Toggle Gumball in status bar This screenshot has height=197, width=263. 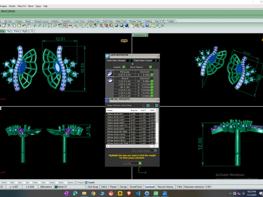point(150,187)
